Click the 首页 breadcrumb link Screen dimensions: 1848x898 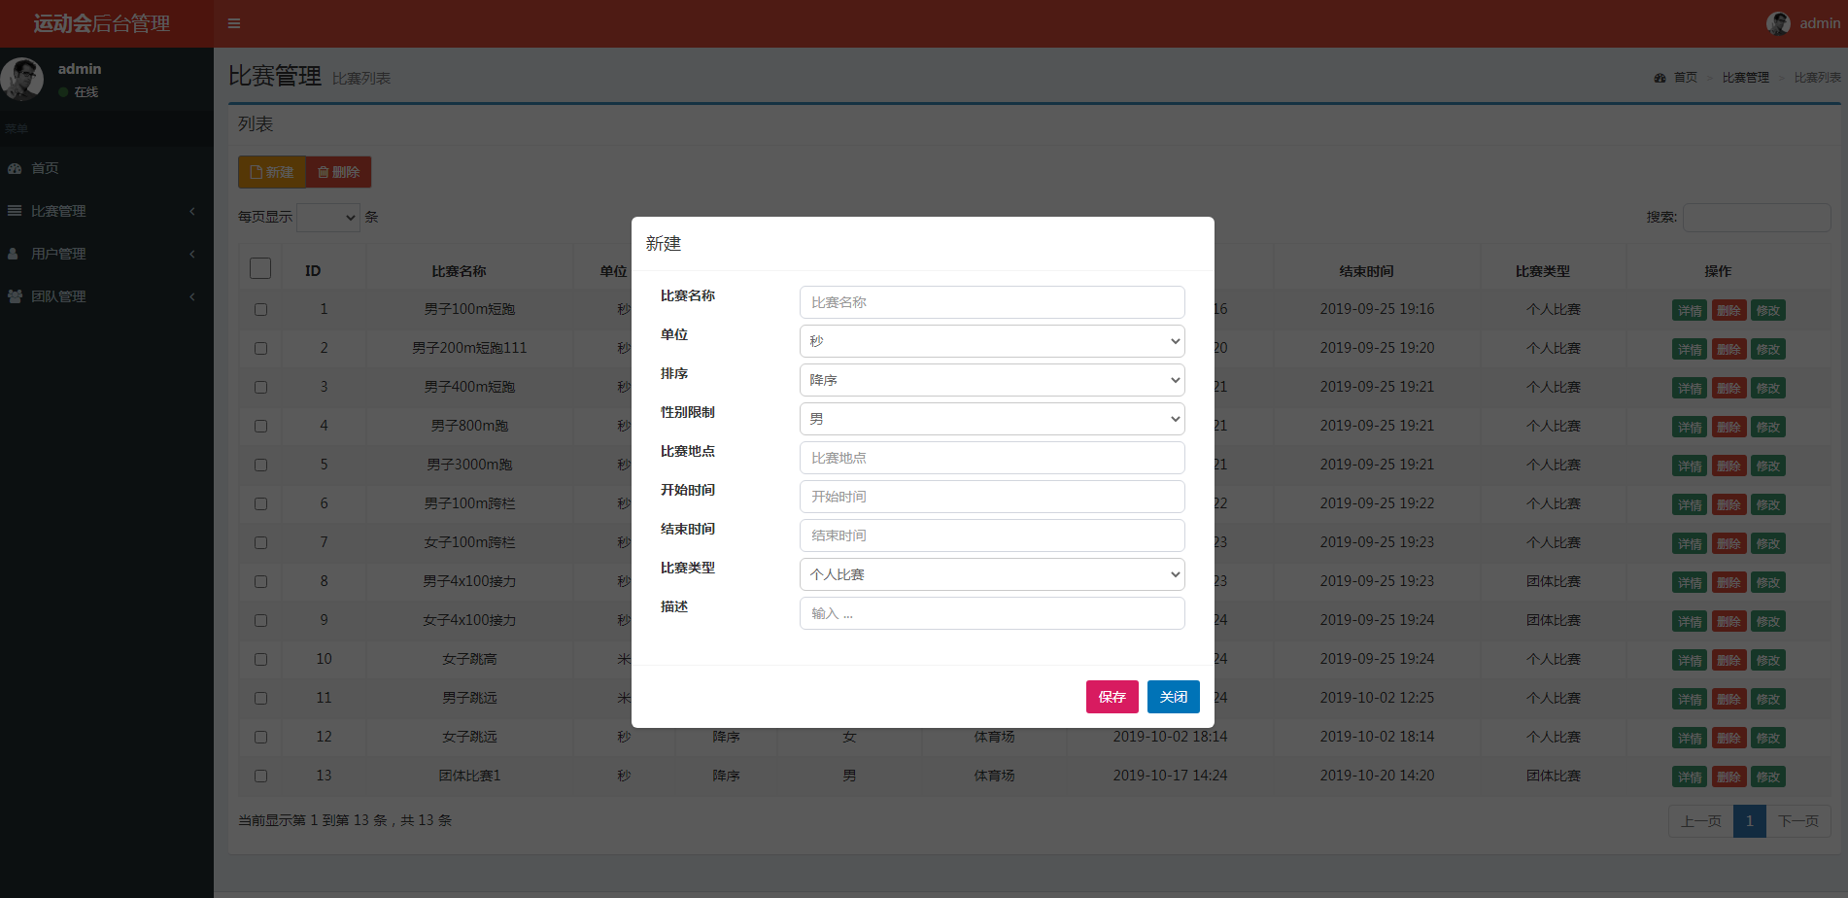(1685, 78)
